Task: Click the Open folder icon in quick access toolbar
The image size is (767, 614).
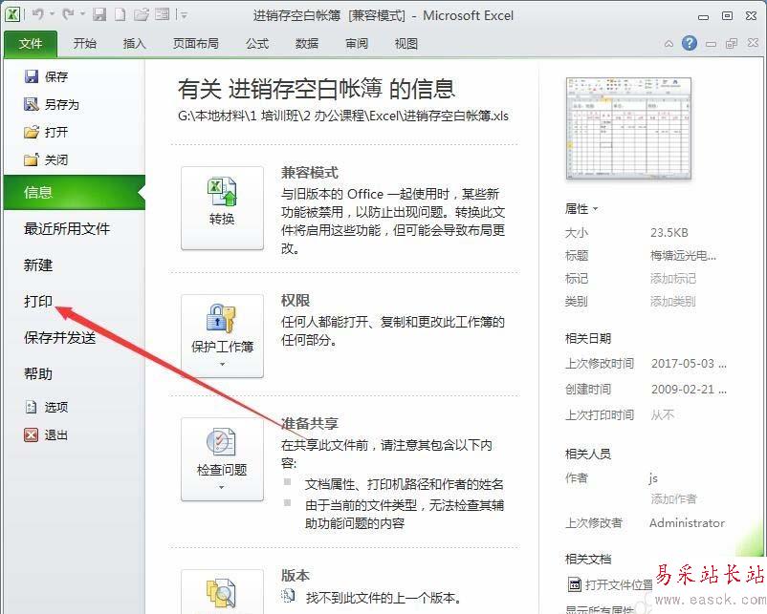Action: coord(142,14)
